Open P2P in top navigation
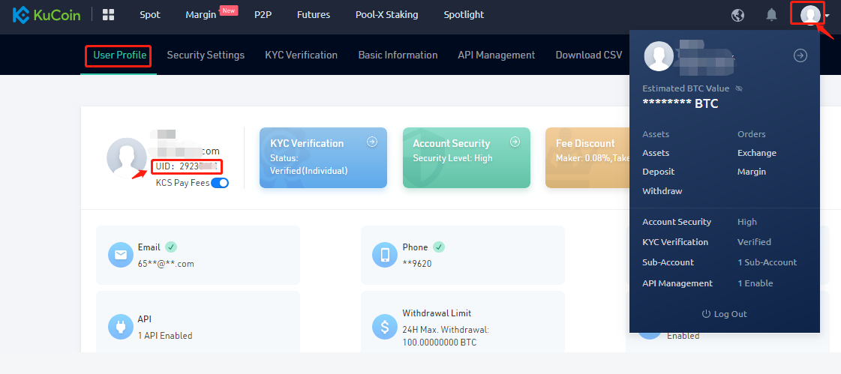841x374 pixels. click(263, 15)
